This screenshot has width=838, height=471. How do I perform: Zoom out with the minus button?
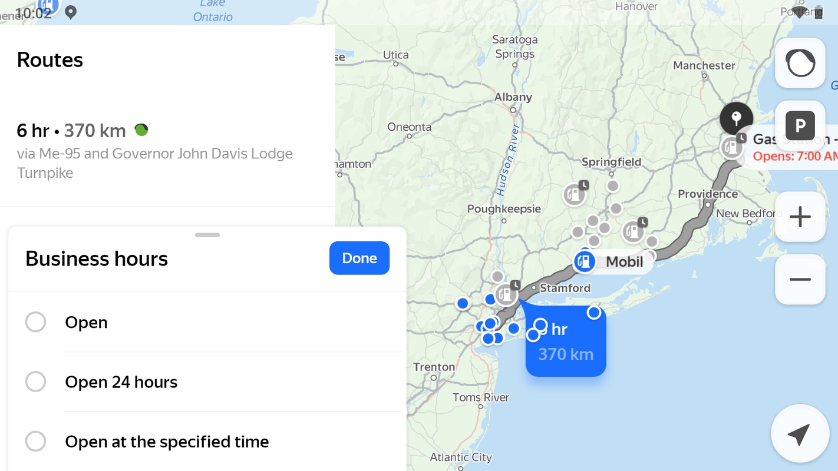click(x=800, y=280)
